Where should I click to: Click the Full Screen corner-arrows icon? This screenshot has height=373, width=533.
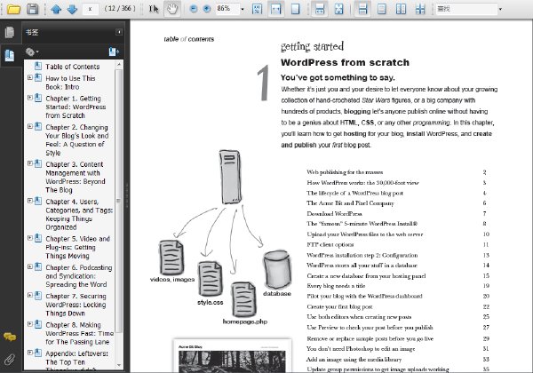point(339,9)
